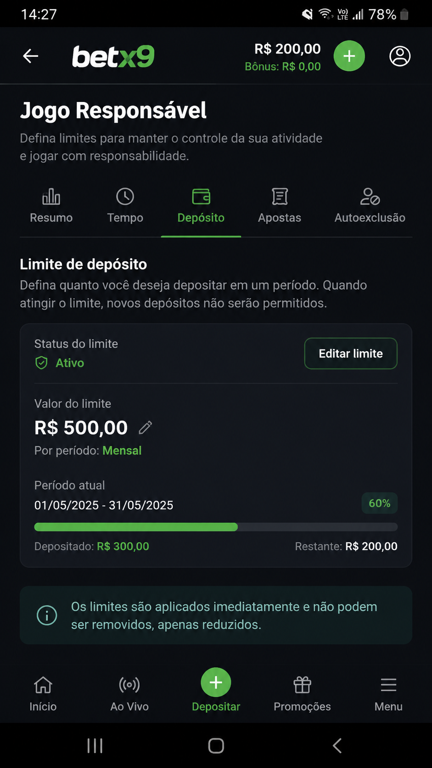Click the Editar limite button
This screenshot has height=768, width=432.
click(x=351, y=353)
